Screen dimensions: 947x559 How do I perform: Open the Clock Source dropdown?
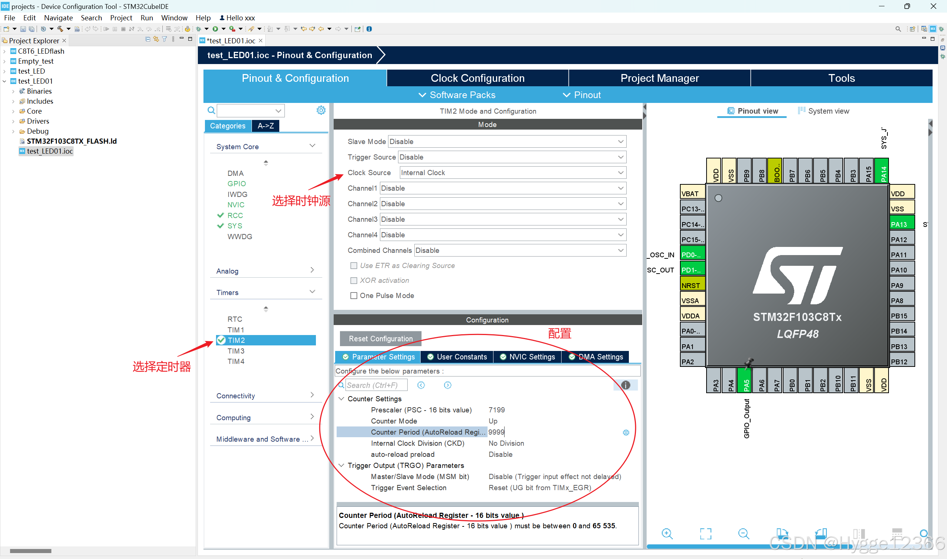[512, 173]
